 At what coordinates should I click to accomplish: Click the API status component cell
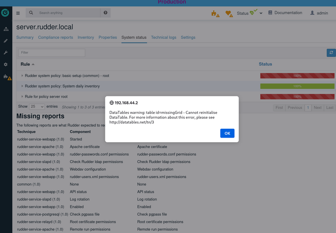point(78,192)
